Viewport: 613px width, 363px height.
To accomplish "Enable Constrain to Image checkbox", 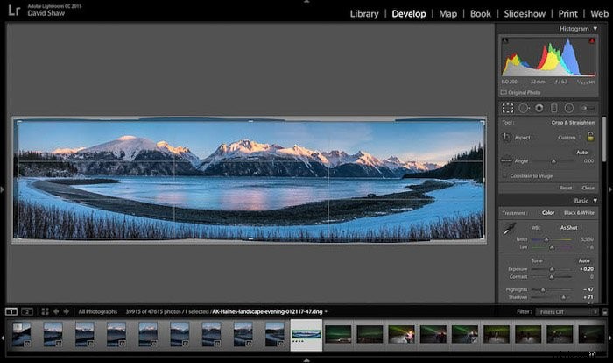I will (504, 176).
